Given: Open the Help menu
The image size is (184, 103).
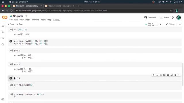Looking at the screenshot, I should [49, 20].
